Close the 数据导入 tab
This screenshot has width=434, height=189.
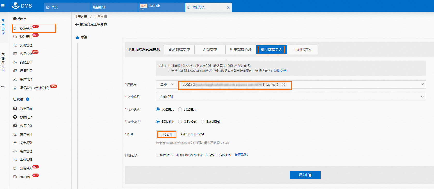point(228,8)
